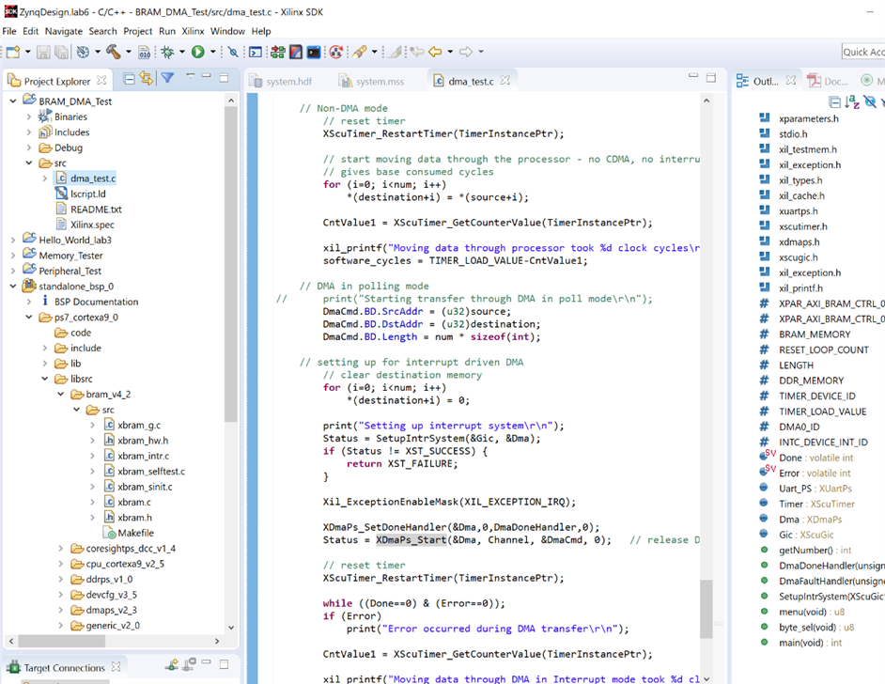This screenshot has width=885, height=684.
Task: Expand the Hello_World_lab3 project
Action: point(13,241)
